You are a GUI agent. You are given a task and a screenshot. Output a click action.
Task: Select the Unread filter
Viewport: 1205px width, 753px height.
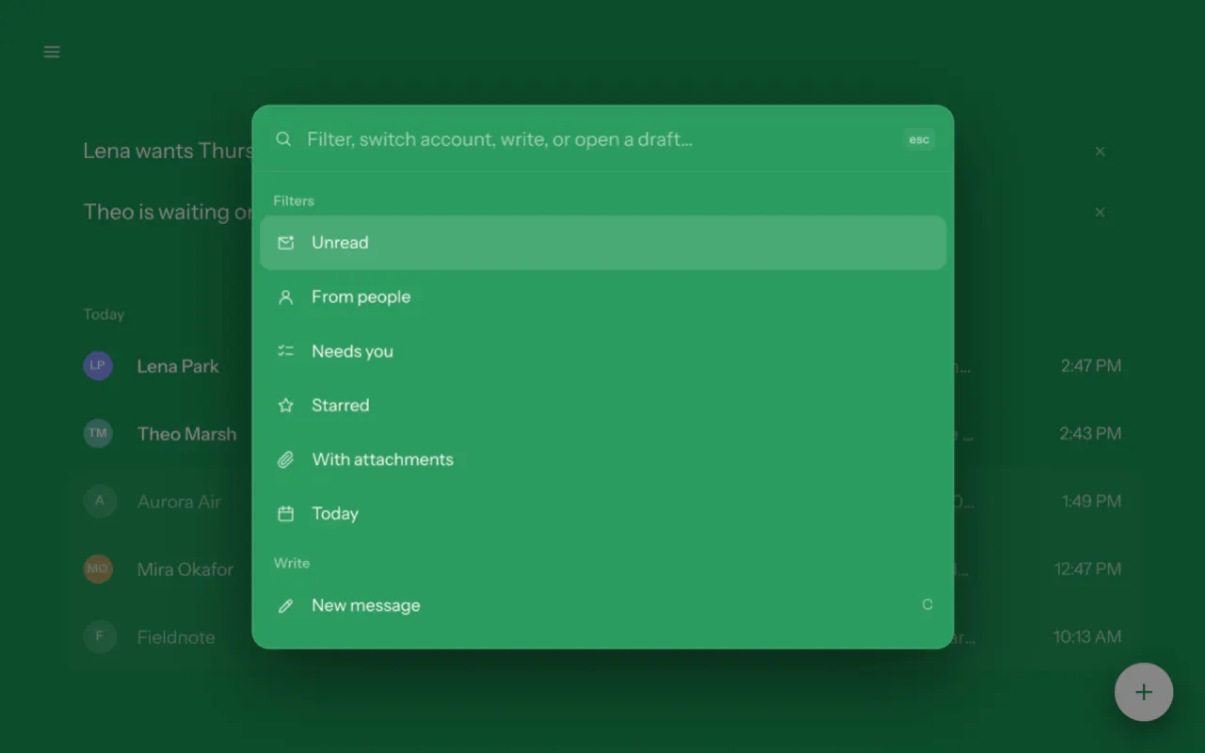point(602,243)
